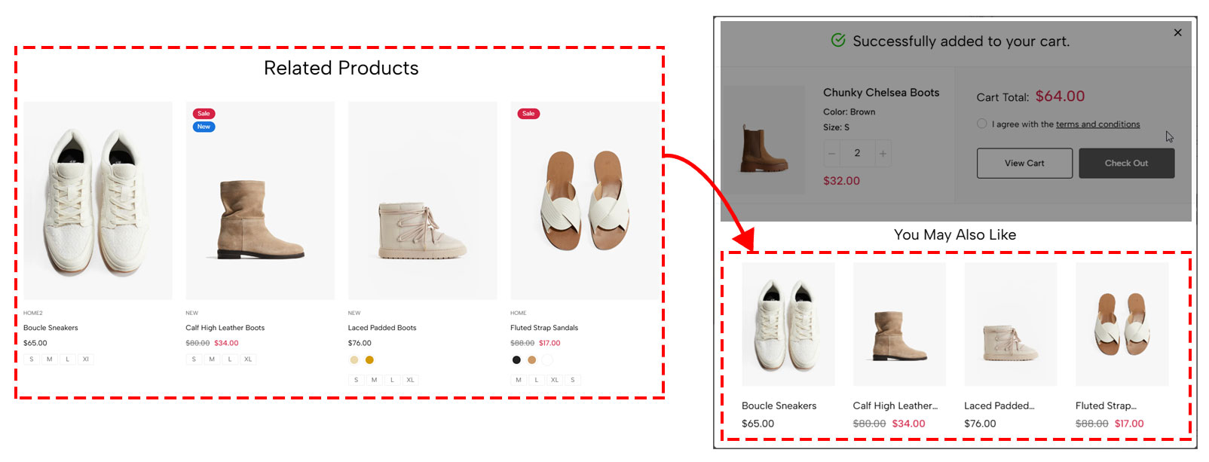This screenshot has width=1209, height=462.
Task: Pick the dark yellow swatch for Laced Padded Boots
Action: pos(369,360)
